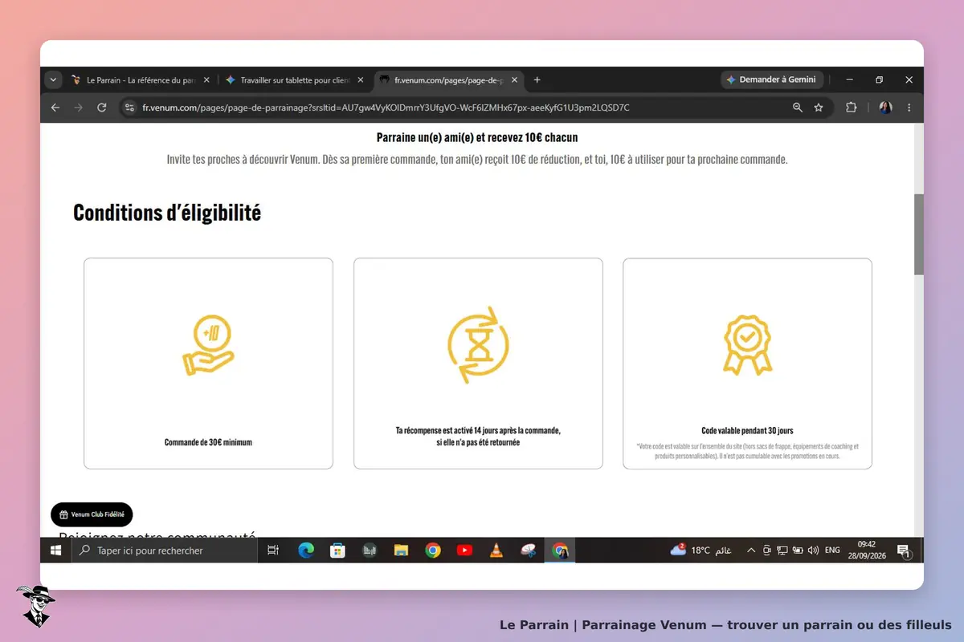View site information icon in address bar
The image size is (964, 642).
(130, 108)
